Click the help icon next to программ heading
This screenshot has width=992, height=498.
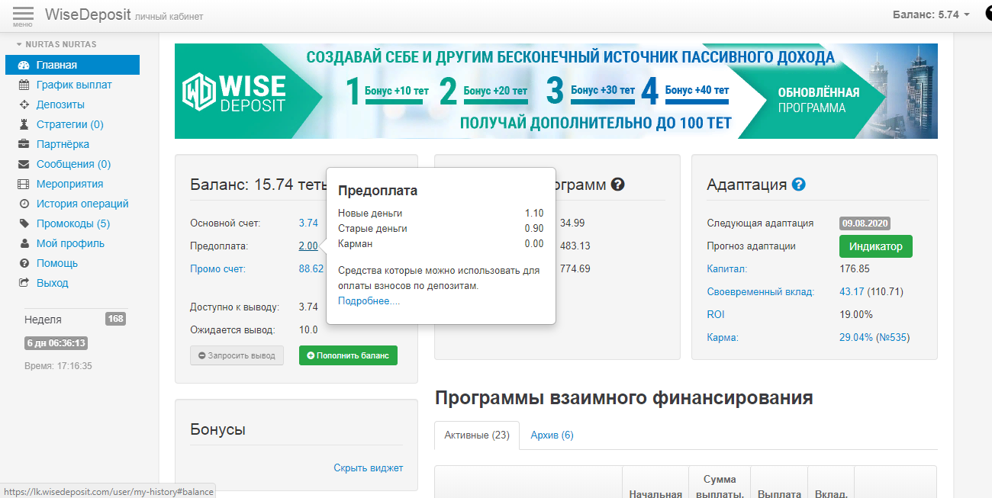pyautogui.click(x=618, y=185)
